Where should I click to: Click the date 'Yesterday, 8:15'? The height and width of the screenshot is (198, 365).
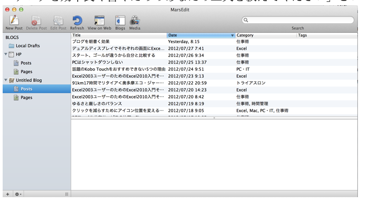point(184,42)
